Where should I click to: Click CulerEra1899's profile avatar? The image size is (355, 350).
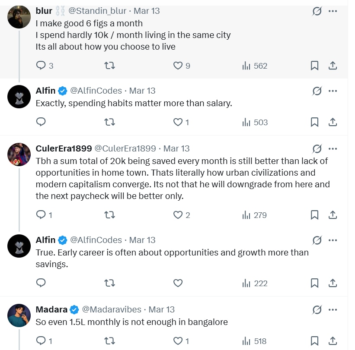tap(19, 154)
